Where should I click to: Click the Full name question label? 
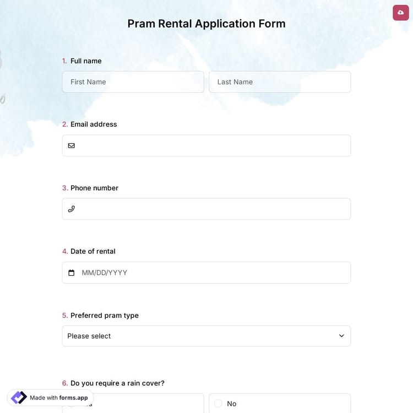[86, 61]
